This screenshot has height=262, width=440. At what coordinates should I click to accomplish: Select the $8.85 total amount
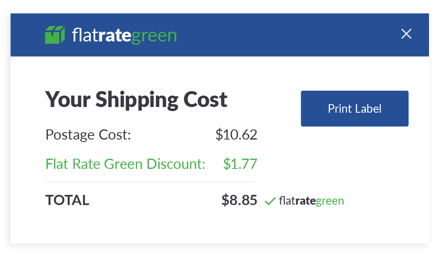(239, 200)
